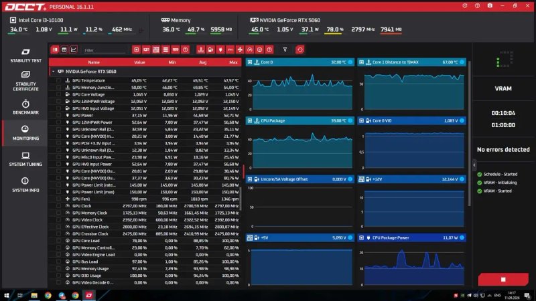The width and height of the screenshot is (536, 301).
Task: Toggle the Core 0 graph blue indicator
Action: [350, 62]
